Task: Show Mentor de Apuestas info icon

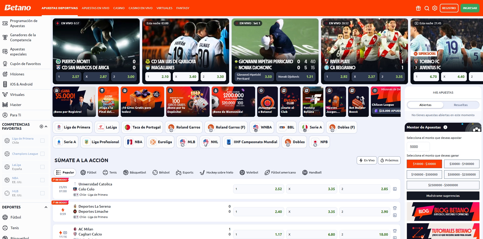Action: click(445, 127)
